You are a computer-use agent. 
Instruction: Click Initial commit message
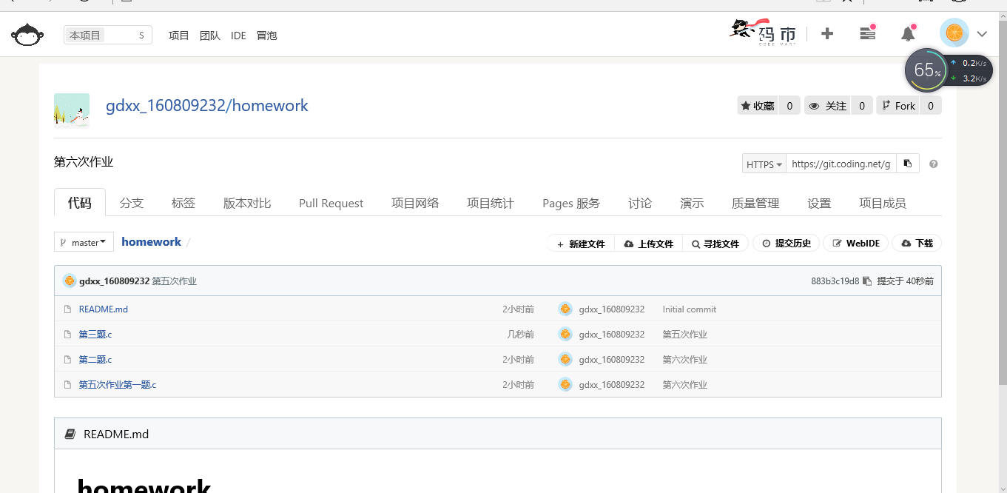pos(690,309)
